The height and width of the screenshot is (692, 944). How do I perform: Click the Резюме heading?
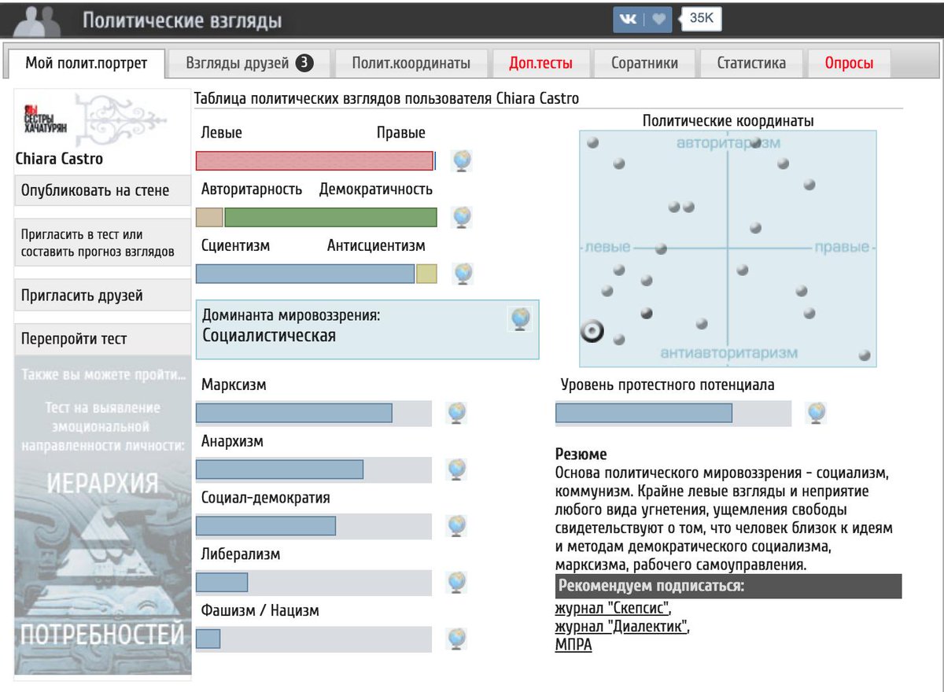tap(581, 455)
